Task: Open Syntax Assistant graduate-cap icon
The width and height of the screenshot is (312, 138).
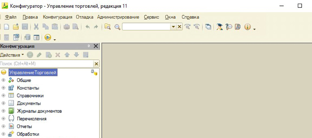Action: (219, 27)
